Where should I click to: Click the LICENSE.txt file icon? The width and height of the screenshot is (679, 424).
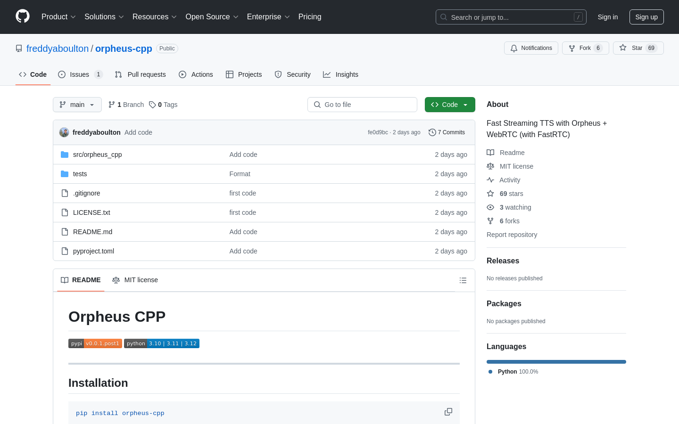65,212
